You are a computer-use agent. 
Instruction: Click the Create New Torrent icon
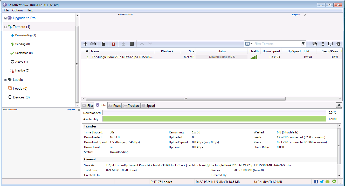pos(103,44)
